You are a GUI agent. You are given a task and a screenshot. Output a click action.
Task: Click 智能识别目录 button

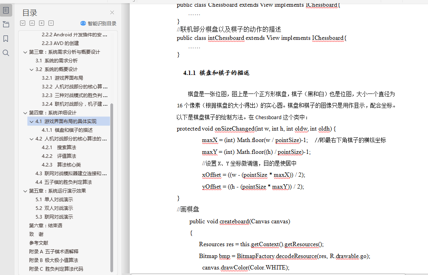point(98,24)
